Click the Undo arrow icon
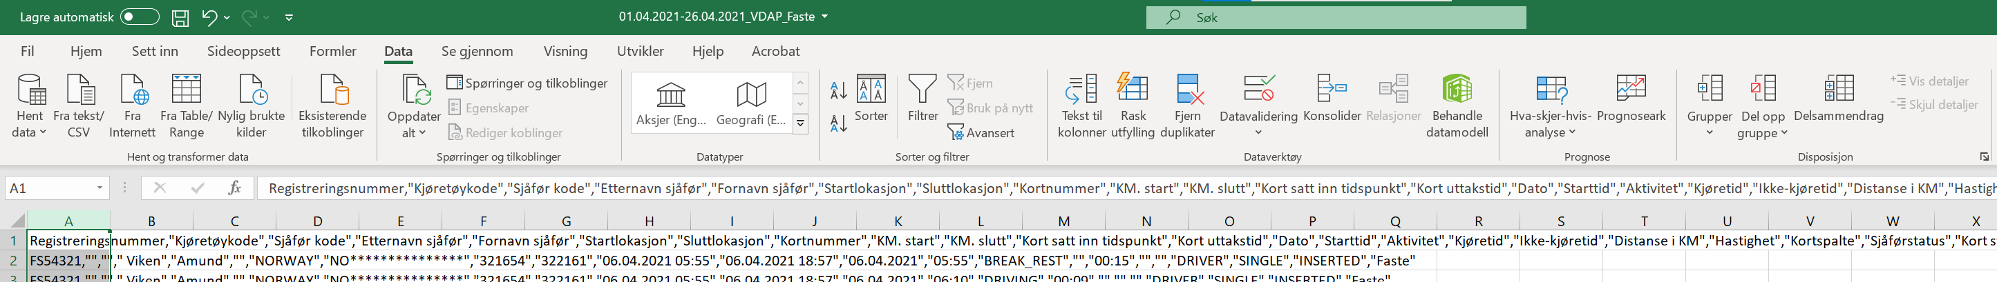This screenshot has width=1997, height=282. (x=209, y=17)
